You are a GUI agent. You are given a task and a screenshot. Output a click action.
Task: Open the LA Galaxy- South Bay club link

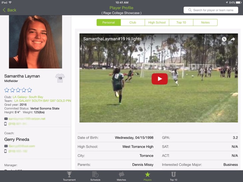(x=28, y=97)
